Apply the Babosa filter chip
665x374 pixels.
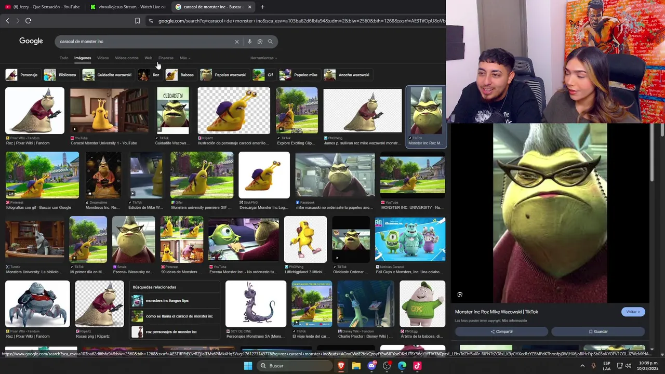pos(180,75)
